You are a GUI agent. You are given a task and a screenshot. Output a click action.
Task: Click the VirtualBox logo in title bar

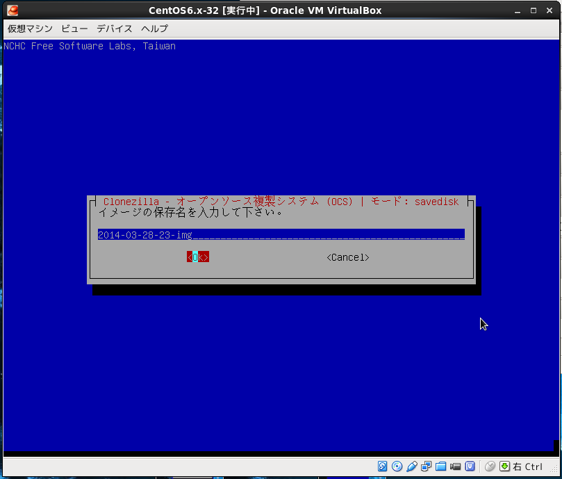(x=13, y=10)
